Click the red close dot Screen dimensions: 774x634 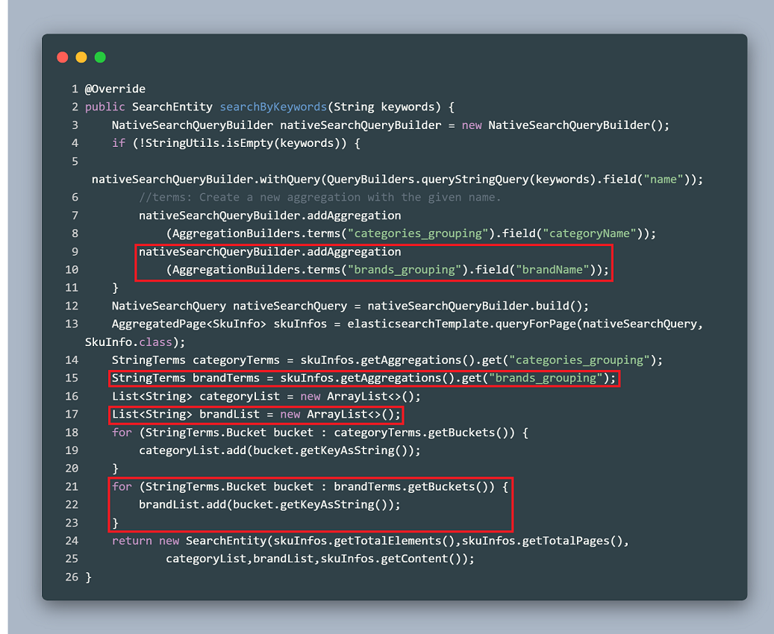point(63,57)
